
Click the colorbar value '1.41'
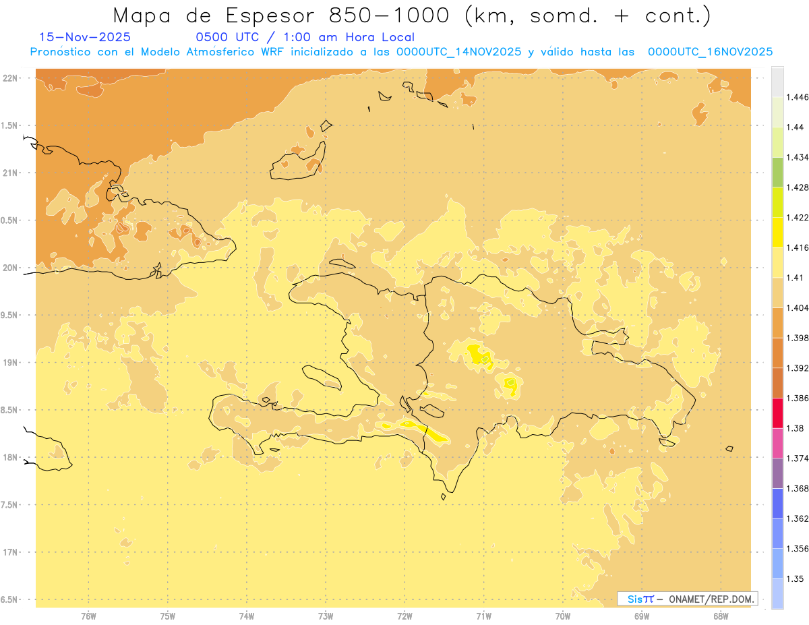click(795, 278)
